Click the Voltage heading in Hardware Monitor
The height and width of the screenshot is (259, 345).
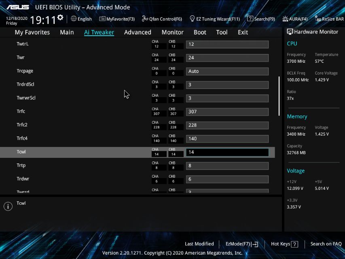coord(296,171)
